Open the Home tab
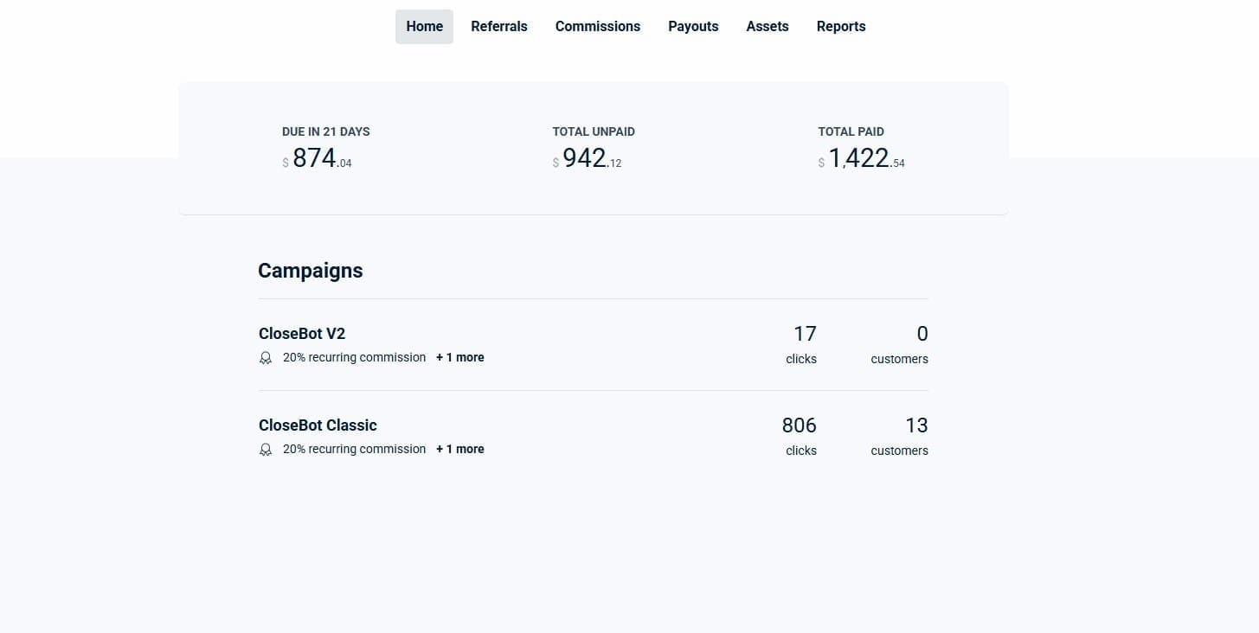Screen dimensions: 1259x633 tap(424, 27)
